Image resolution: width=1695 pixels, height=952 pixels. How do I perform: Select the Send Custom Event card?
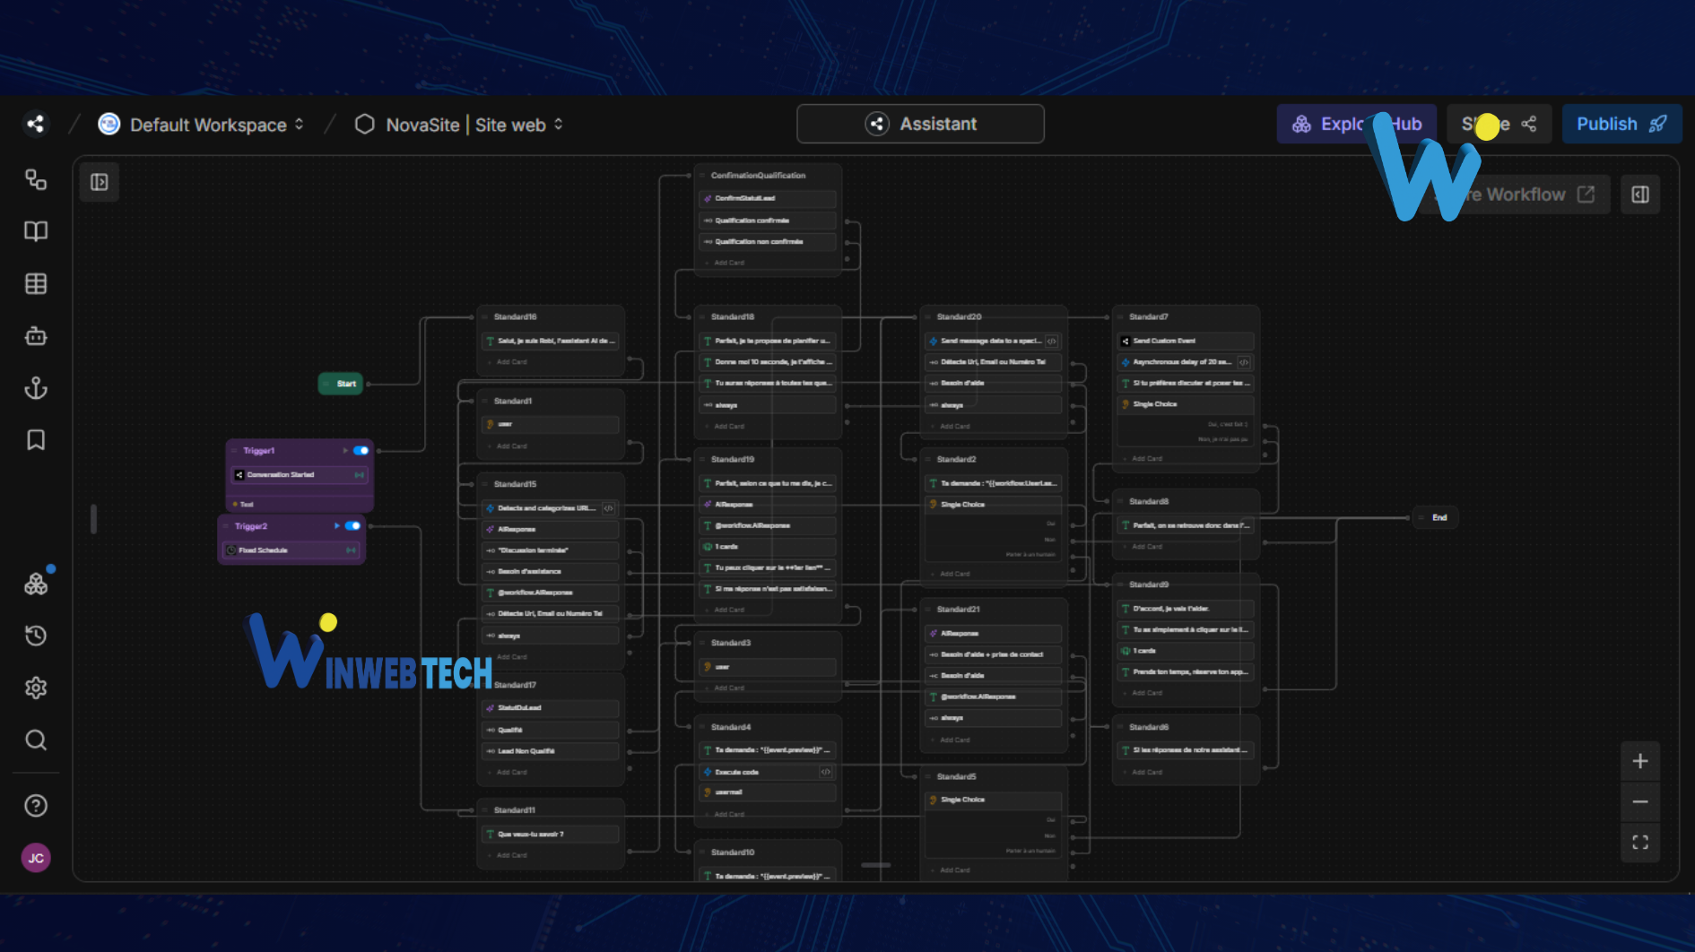[x=1186, y=341]
